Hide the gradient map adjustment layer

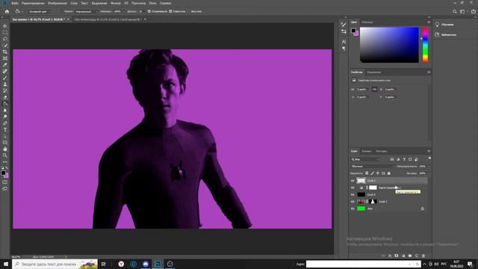coord(353,188)
